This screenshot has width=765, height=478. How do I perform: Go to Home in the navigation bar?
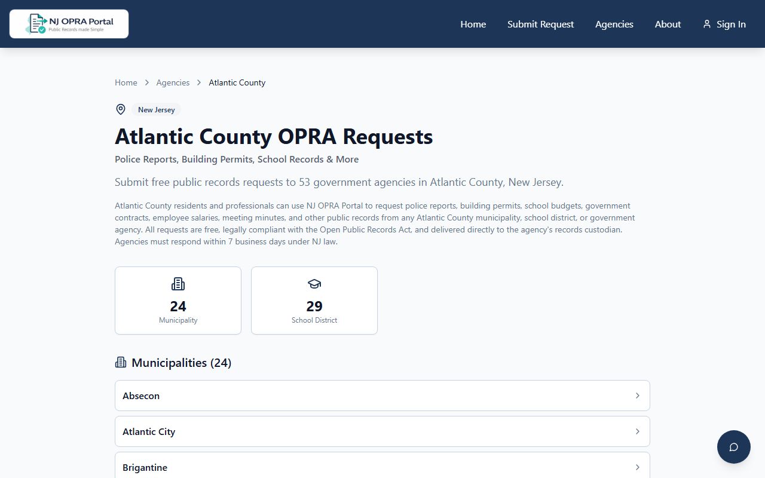pos(473,24)
